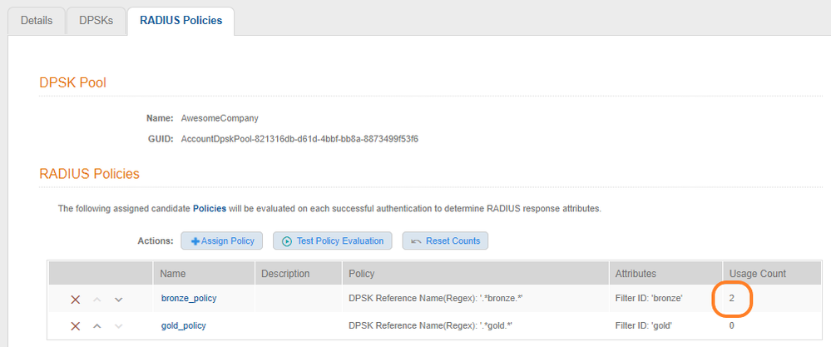
Task: Delete the bronze_policy row with red X
Action: click(76, 299)
